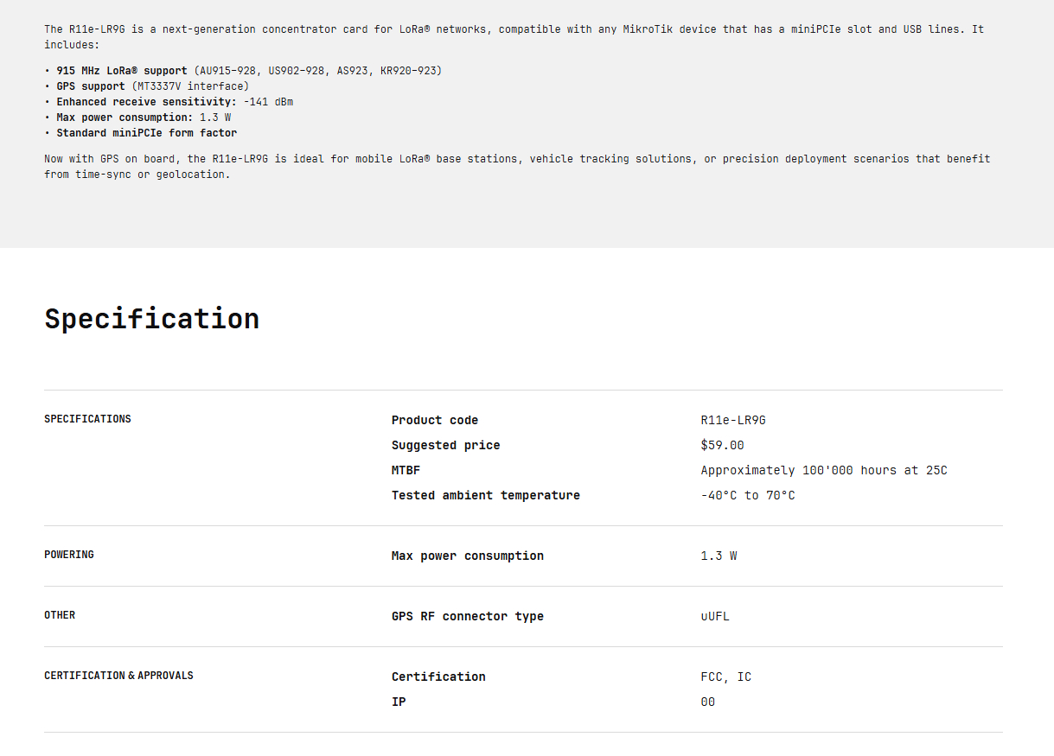Click the MTBF label
1054x756 pixels.
(406, 471)
